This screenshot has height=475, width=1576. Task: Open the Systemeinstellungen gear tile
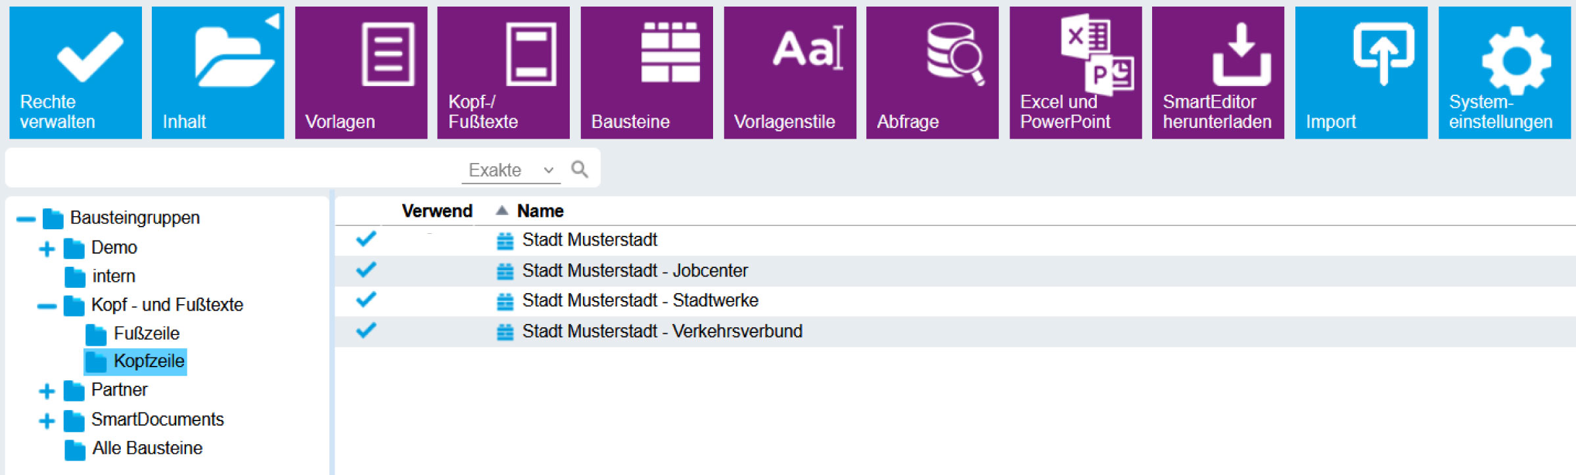[1504, 72]
